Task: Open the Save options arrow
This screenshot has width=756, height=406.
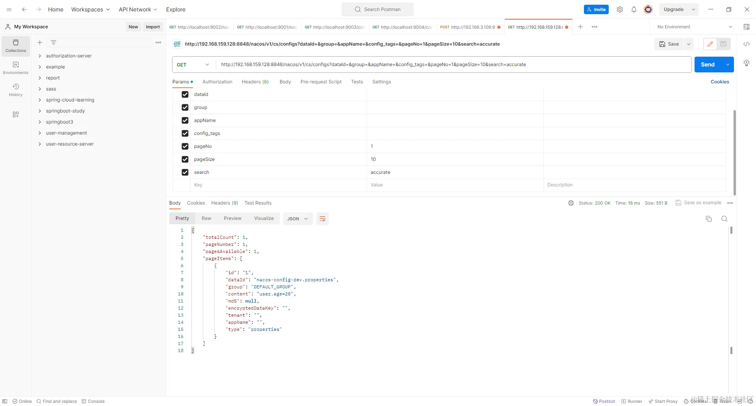Action: 689,44
